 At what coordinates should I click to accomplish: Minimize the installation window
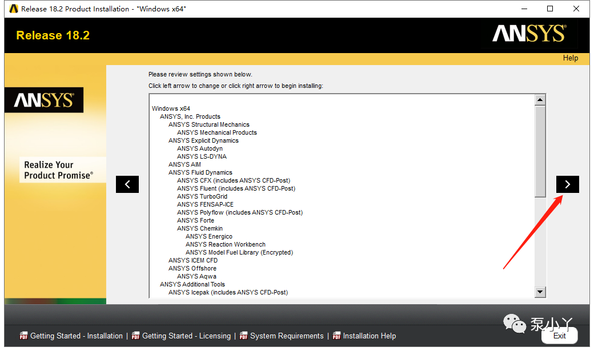(524, 9)
